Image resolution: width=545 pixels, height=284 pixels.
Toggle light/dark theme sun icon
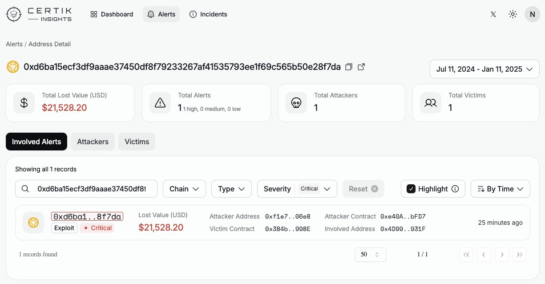(513, 14)
